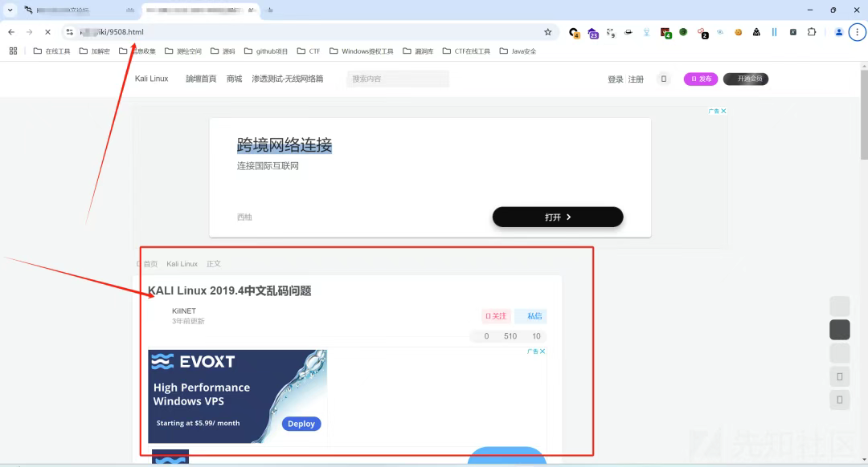Image resolution: width=868 pixels, height=467 pixels.
Task: Select Kali Linux in site navigation
Action: pos(151,79)
